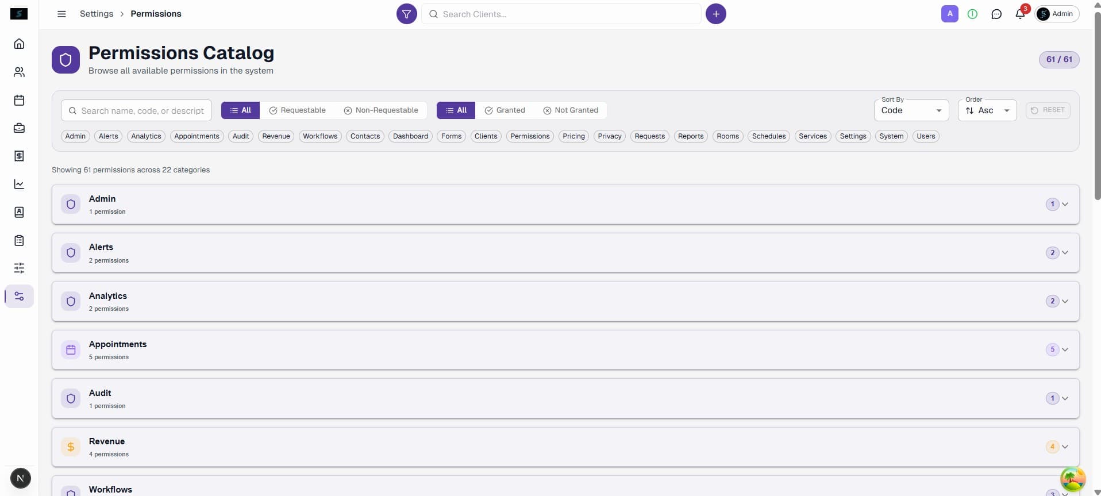Click the Permissions Catalog shield icon
This screenshot has width=1101, height=496.
click(66, 60)
